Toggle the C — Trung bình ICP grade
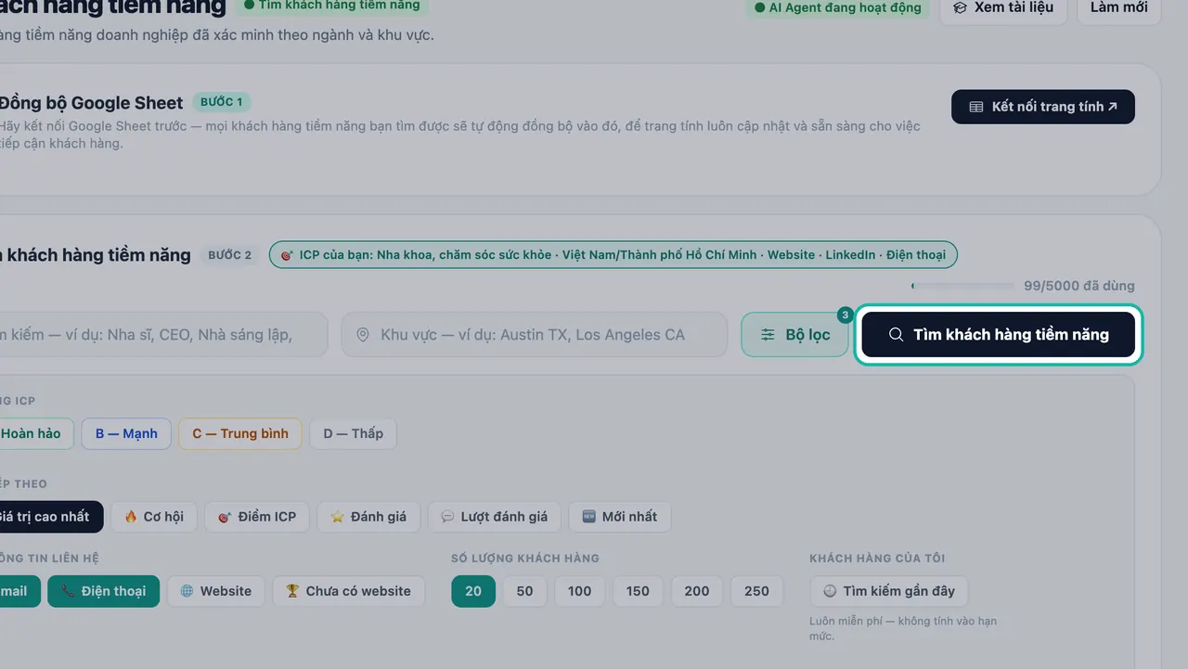Image resolution: width=1188 pixels, height=669 pixels. point(240,433)
